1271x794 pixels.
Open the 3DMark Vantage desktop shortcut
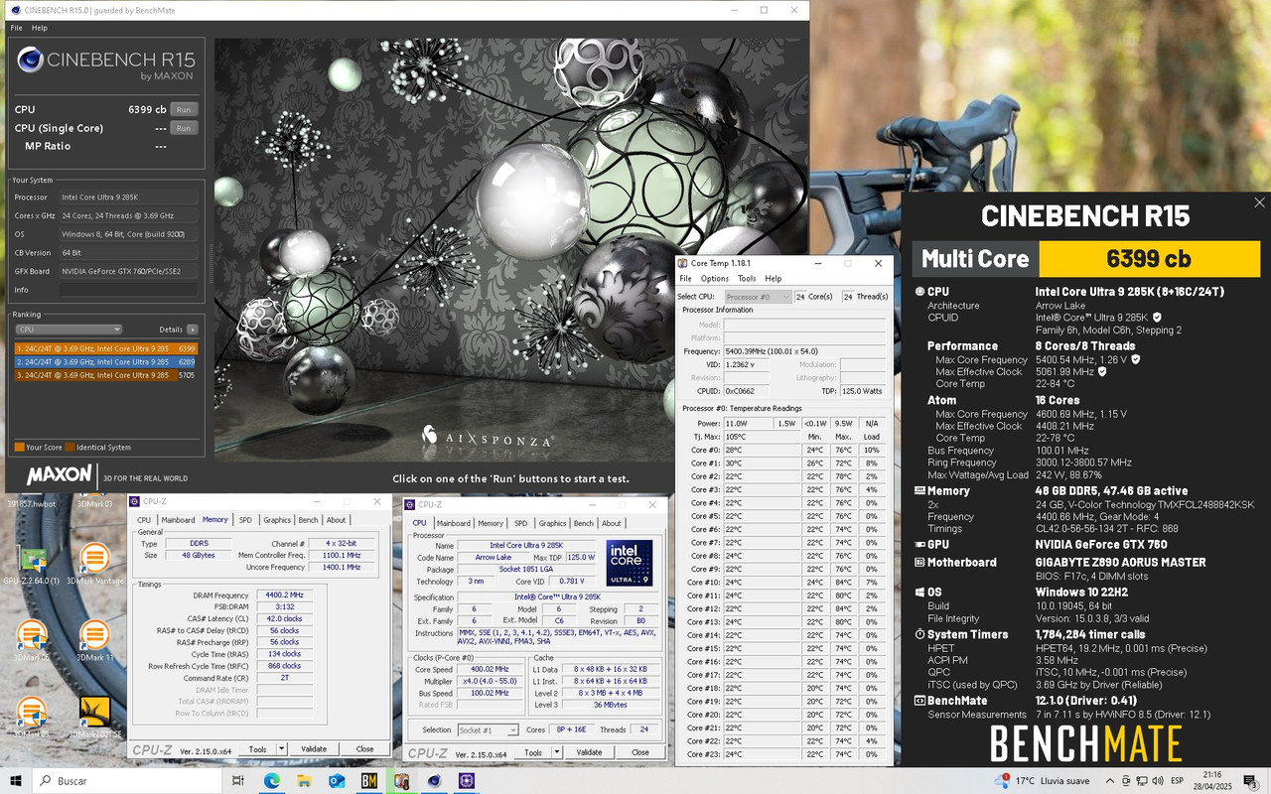[94, 563]
